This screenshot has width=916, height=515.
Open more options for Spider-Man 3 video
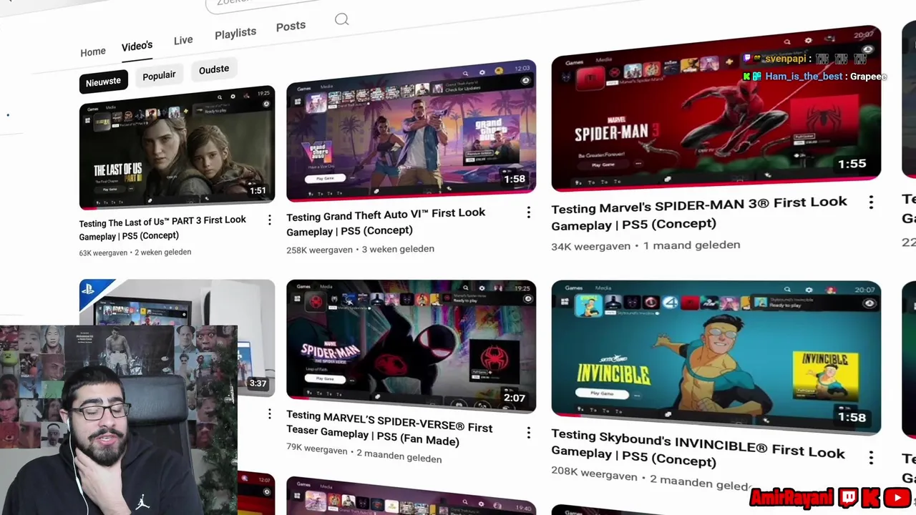coord(871,202)
